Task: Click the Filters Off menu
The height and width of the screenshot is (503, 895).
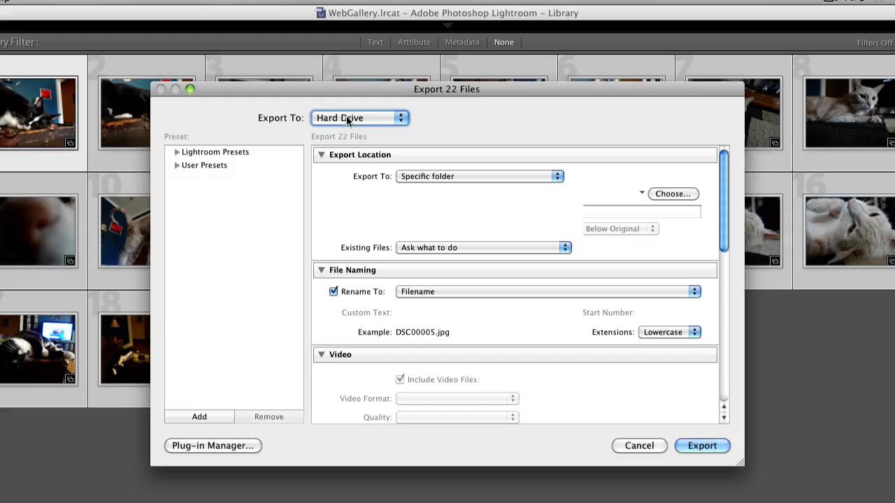Action: tap(875, 43)
